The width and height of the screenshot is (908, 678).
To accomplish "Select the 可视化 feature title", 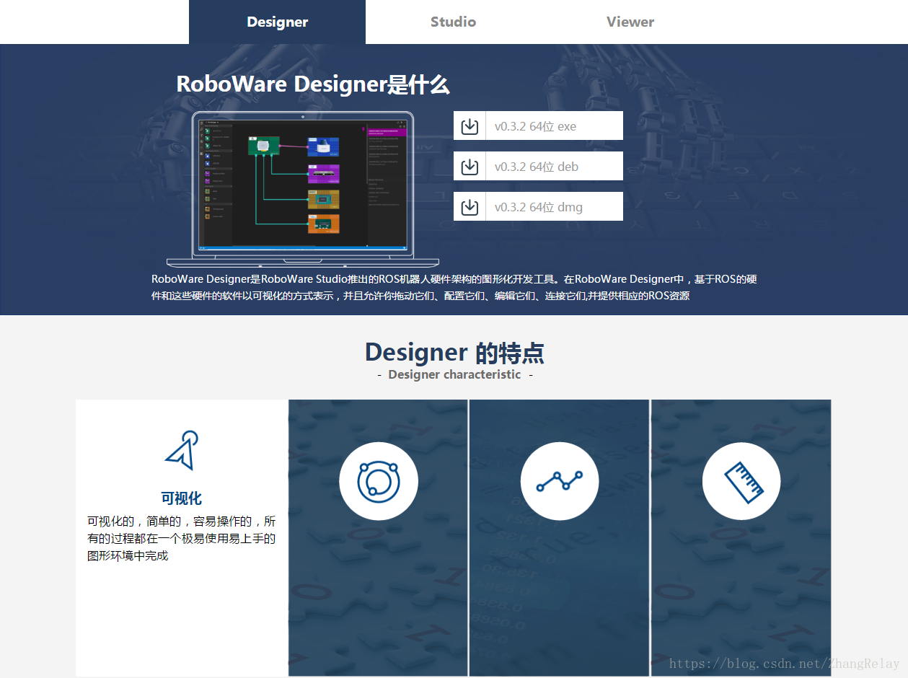I will (x=181, y=498).
